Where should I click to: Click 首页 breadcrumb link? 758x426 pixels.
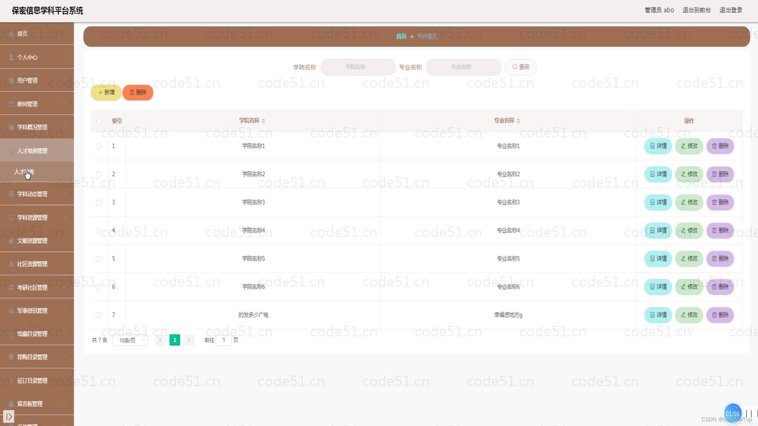(x=401, y=36)
